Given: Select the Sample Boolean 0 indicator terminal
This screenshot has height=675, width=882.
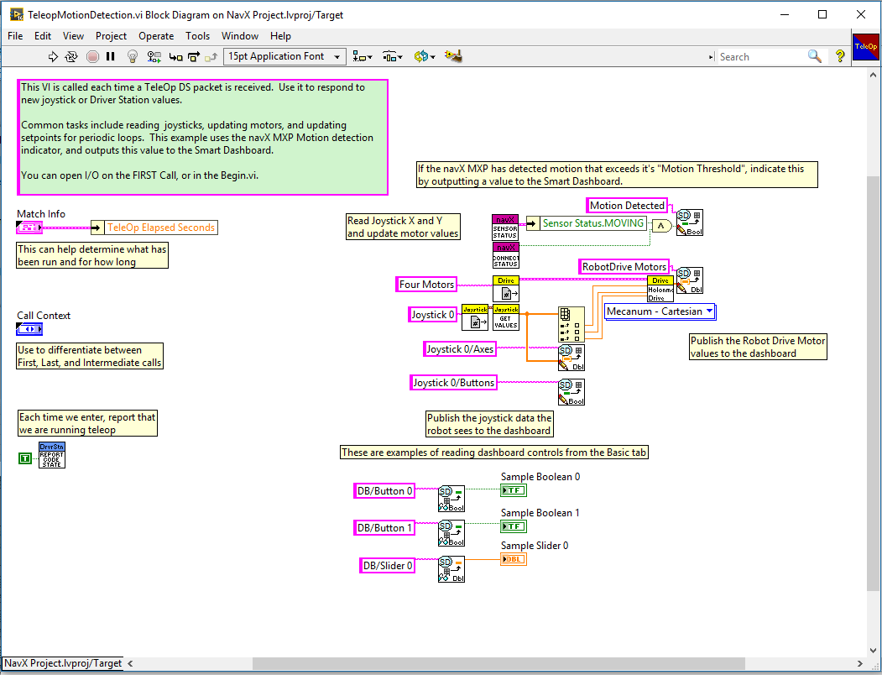Looking at the screenshot, I should click(x=514, y=490).
